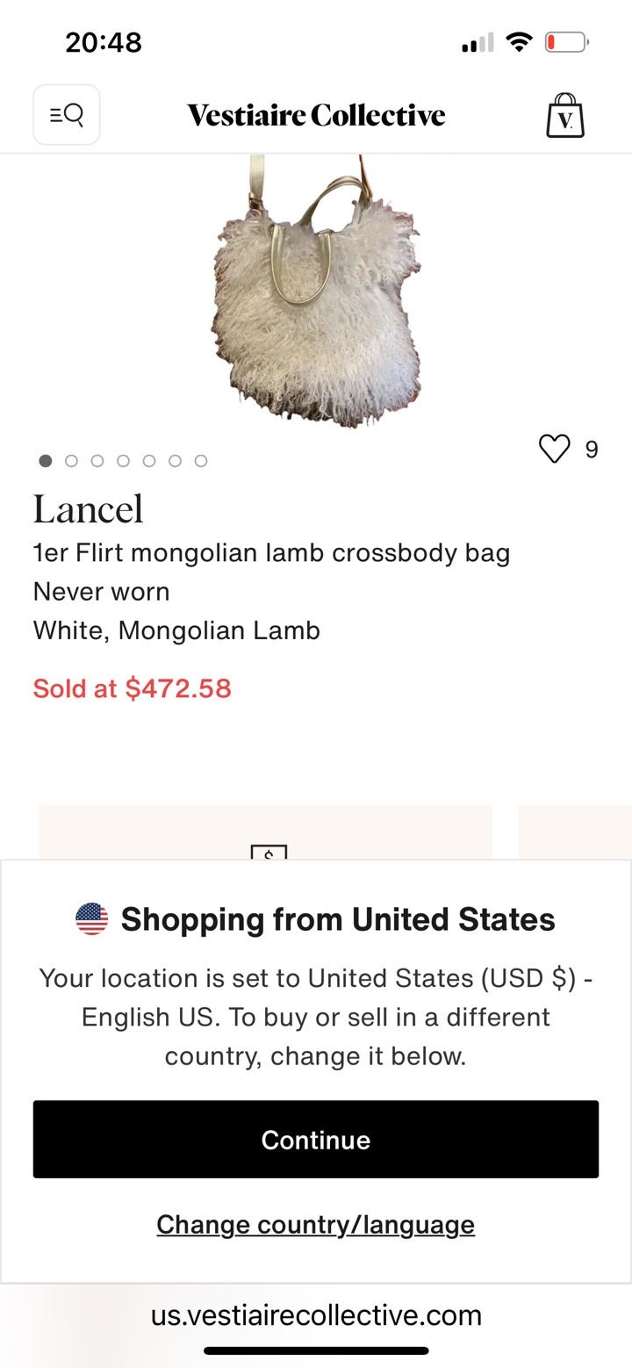The image size is (632, 1368).
Task: Open the shopping bag icon
Action: pyautogui.click(x=564, y=116)
